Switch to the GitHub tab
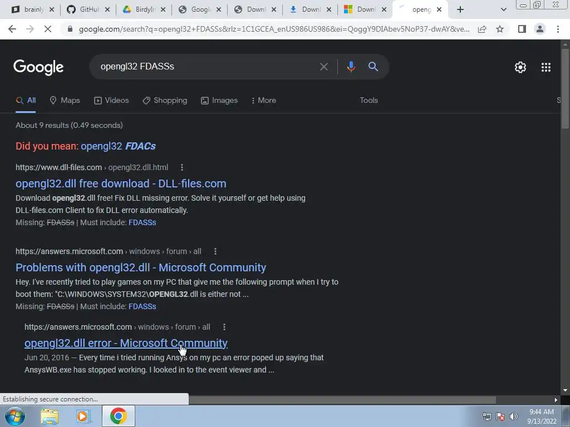570x427 pixels. [x=87, y=9]
